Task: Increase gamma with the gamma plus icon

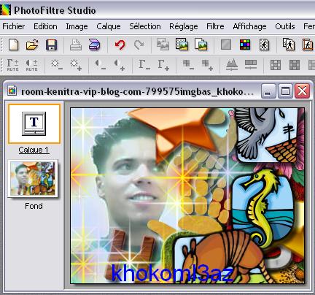Action: click(163, 65)
